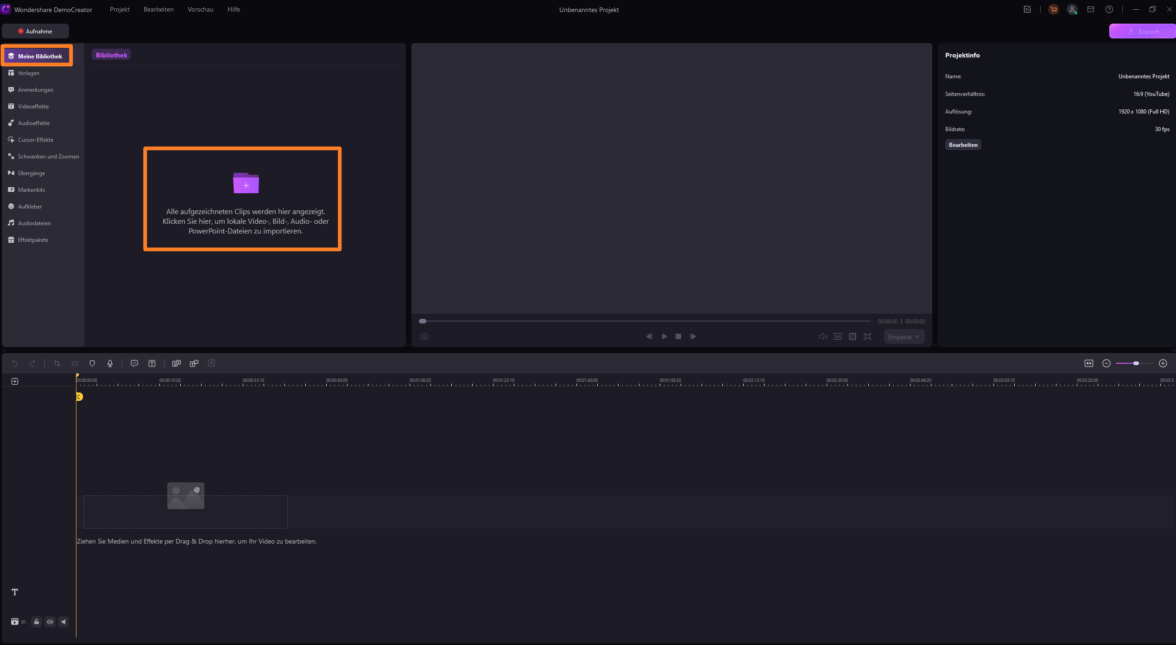Click the S-T speech-to-text icon
The height and width of the screenshot is (645, 1176).
177,363
